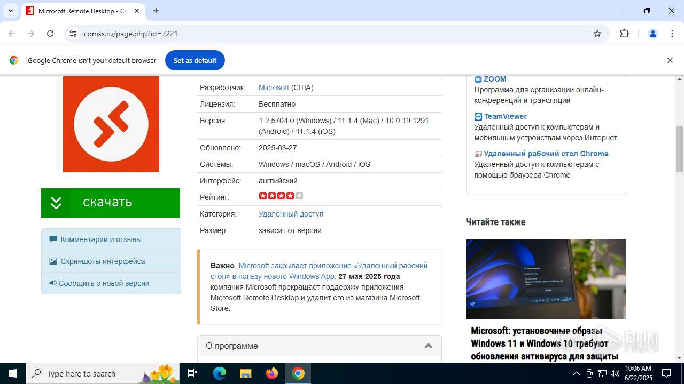This screenshot has width=684, height=384.
Task: Click the Microsoft developer link
Action: (x=274, y=87)
